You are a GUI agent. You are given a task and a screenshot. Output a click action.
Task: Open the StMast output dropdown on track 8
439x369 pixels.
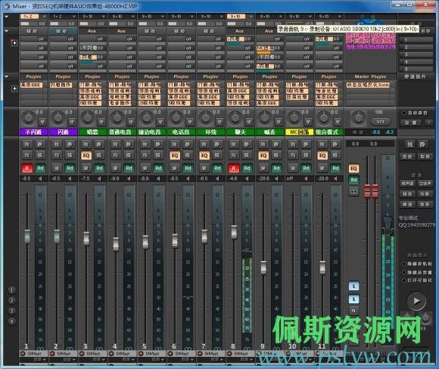[240, 354]
